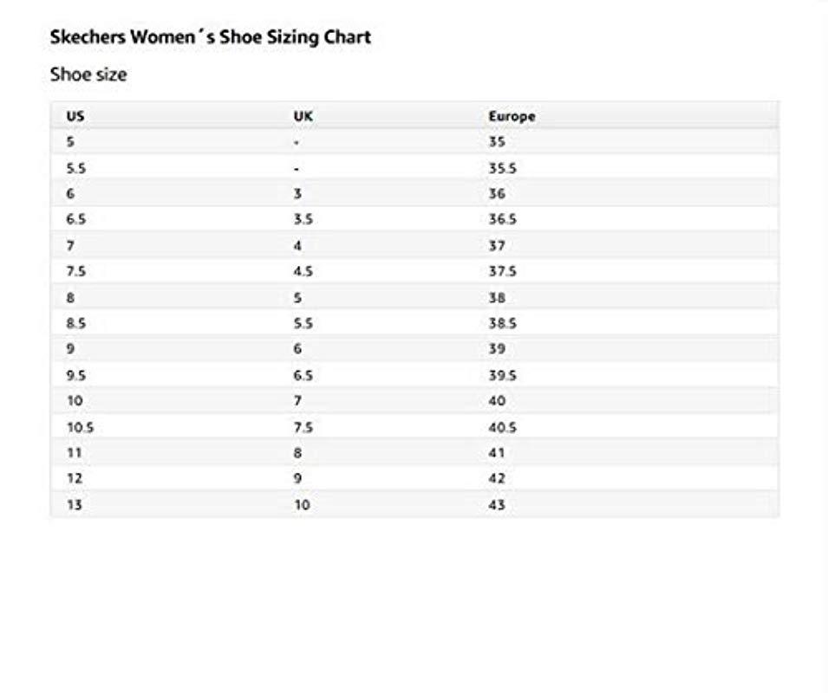Click US size 5 in first row
The width and height of the screenshot is (828, 693).
tap(70, 141)
